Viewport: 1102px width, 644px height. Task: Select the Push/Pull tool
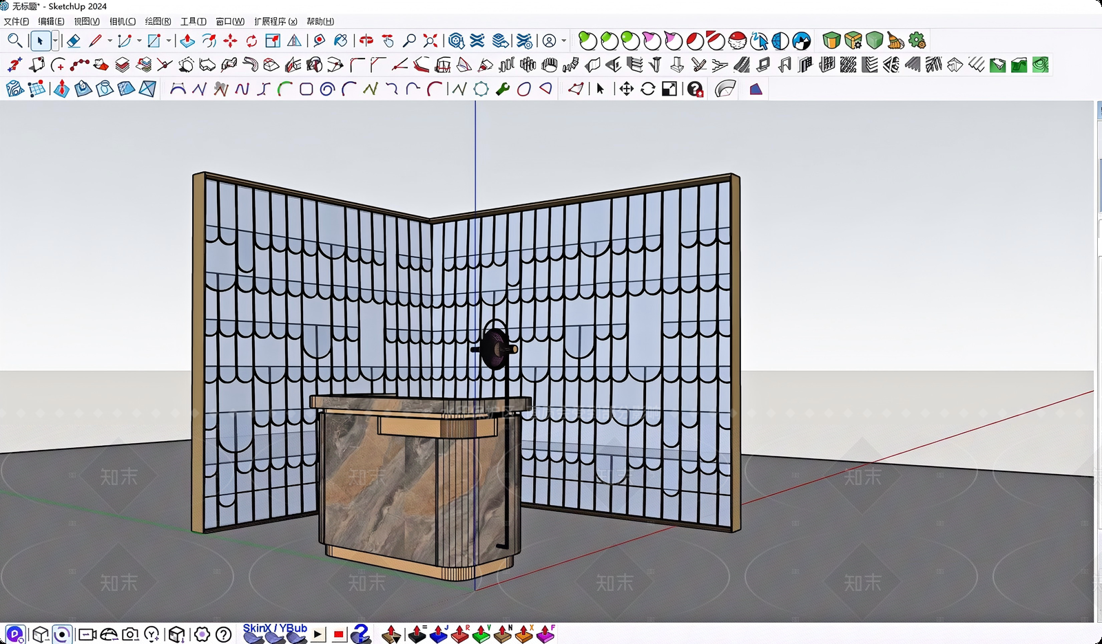point(187,41)
